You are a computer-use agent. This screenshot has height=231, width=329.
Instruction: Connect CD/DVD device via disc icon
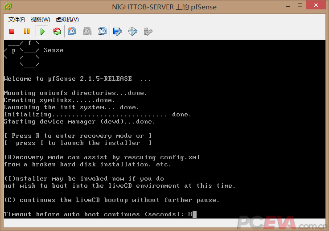pos(133,31)
